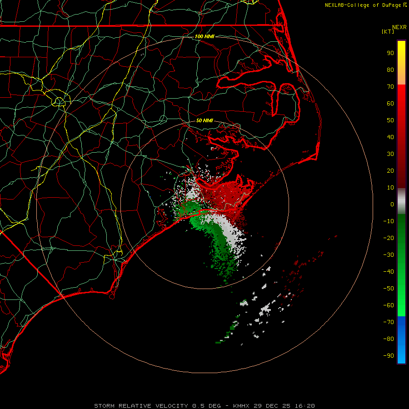Viewport: 409px width, 409px height.
Task: Click the 10 value on velocity scale
Action: pos(390,188)
